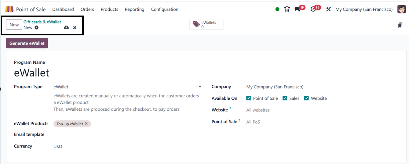Open the user avatar menu
Screen dimensions: 409x164
(x=401, y=9)
